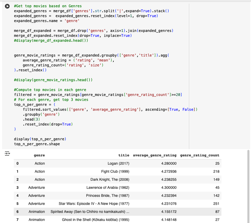
Task: Click the rating value 4.231076
Action: [x=169, y=204]
